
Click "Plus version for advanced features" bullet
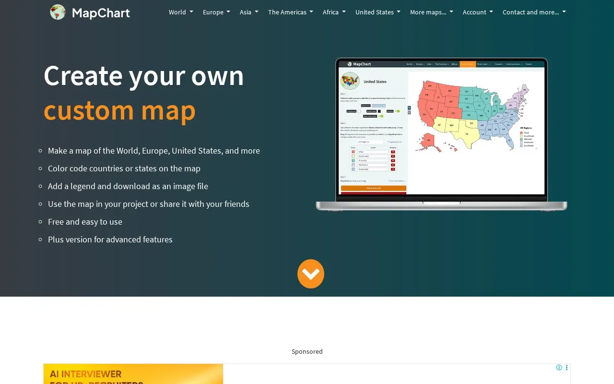[110, 240]
